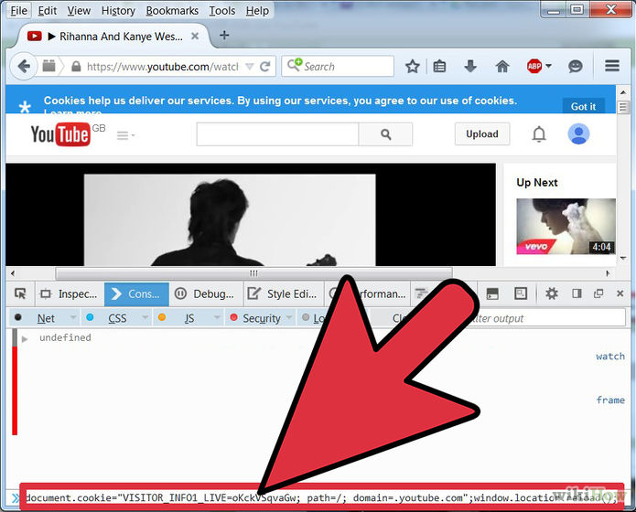This screenshot has height=512, width=636.
Task: Focus the YouTube search box
Action: point(277,134)
